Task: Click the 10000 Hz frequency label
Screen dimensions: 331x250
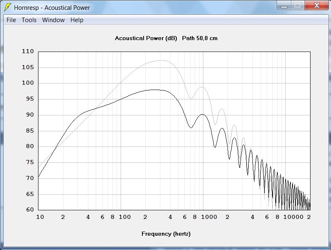Action: [x=293, y=217]
